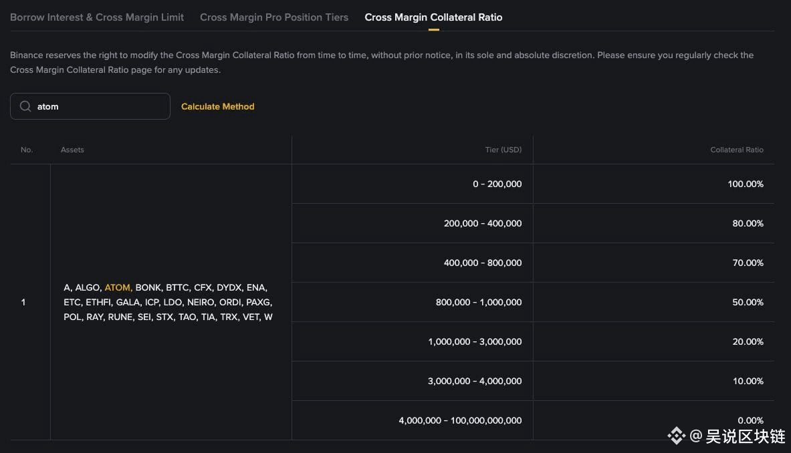The height and width of the screenshot is (453, 791).
Task: Click the 800,000 - 1,000,000 tier cell
Action: click(x=479, y=302)
